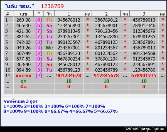
Task: Click the [8] value in row 1
Action: point(39,20)
